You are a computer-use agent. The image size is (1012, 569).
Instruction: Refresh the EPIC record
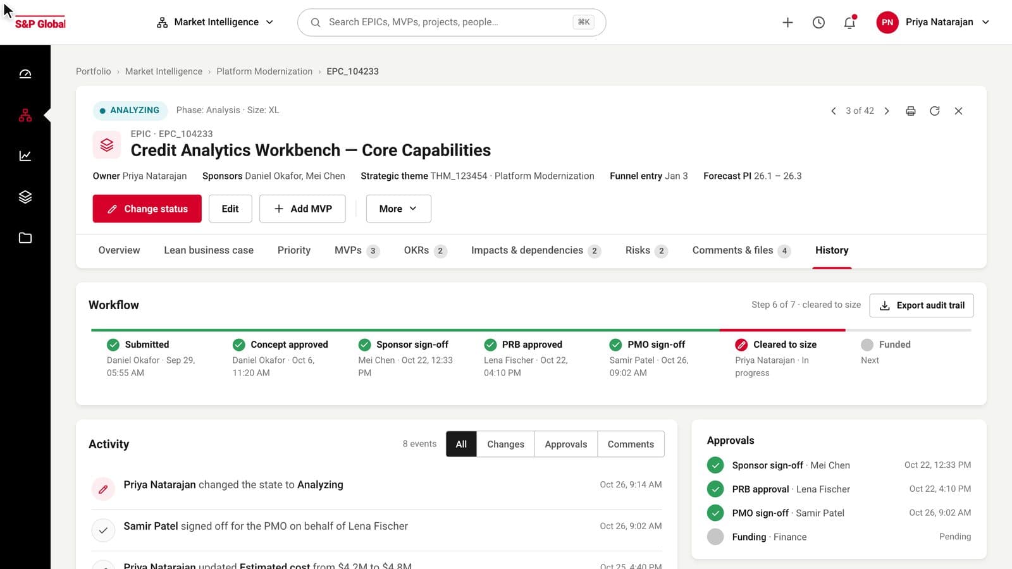(x=935, y=111)
